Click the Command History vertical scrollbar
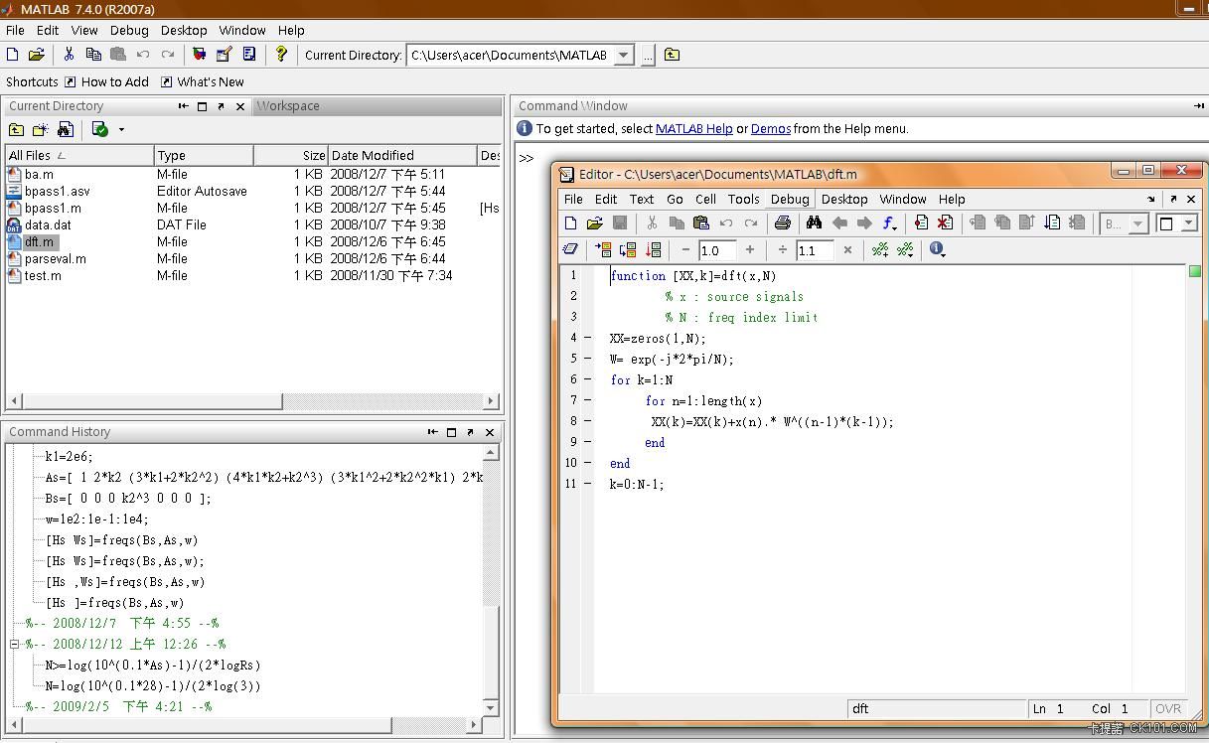This screenshot has width=1209, height=743. pos(490,579)
